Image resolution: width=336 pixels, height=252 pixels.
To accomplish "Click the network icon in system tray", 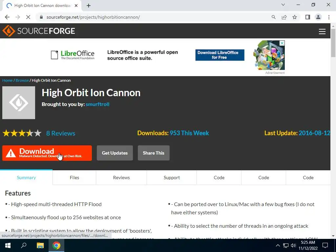I will (x=286, y=245).
